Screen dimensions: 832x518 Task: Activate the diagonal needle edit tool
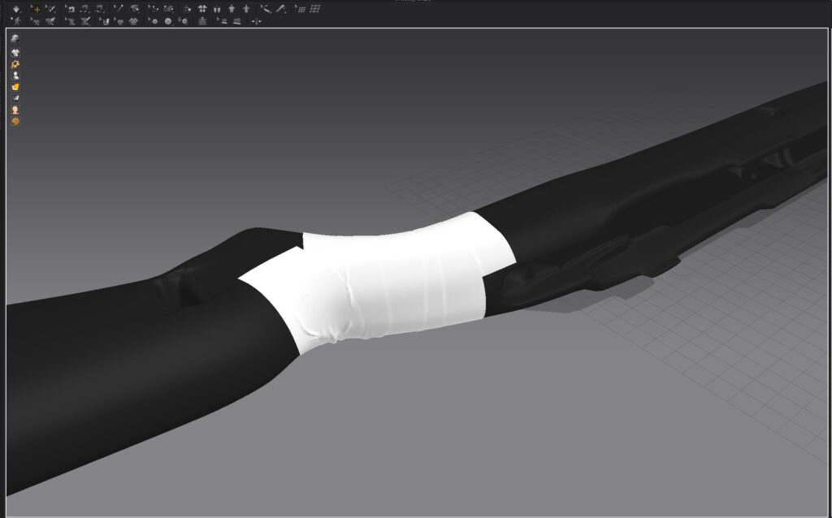pos(119,9)
